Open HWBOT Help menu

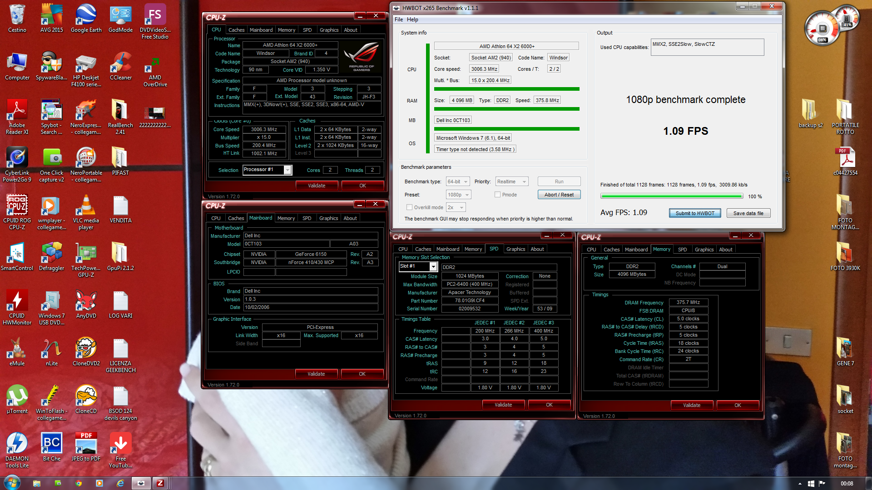[412, 20]
